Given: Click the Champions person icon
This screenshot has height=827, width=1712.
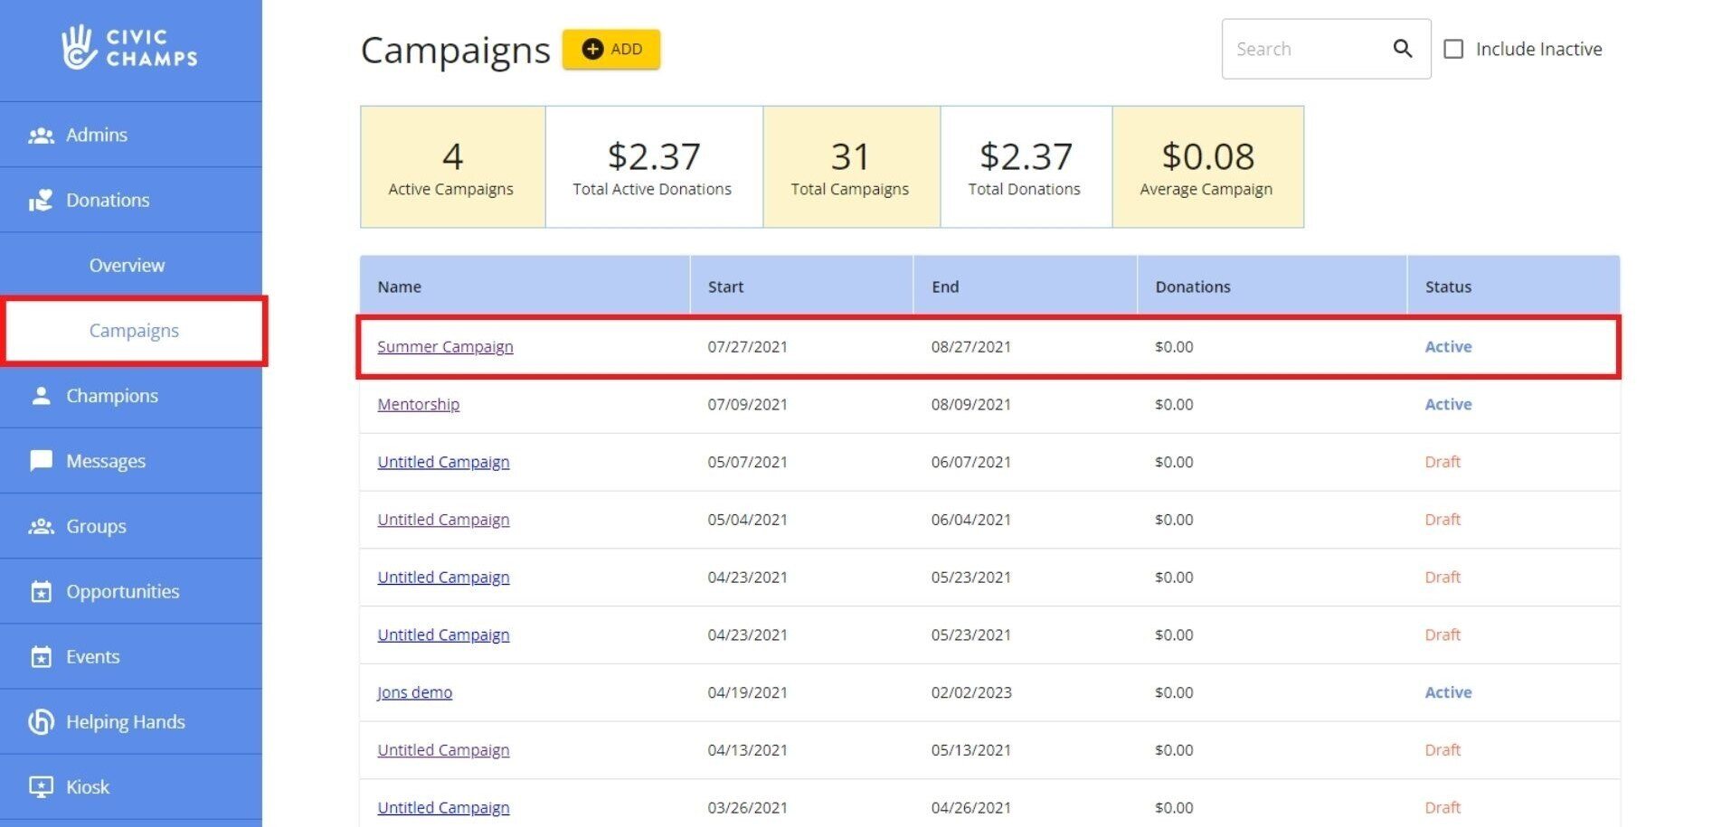Looking at the screenshot, I should (41, 396).
